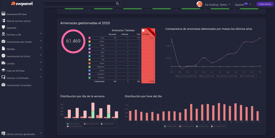The width and height of the screenshot is (275, 138).
Task: Open the Soporte link
Action: click(x=239, y=5)
